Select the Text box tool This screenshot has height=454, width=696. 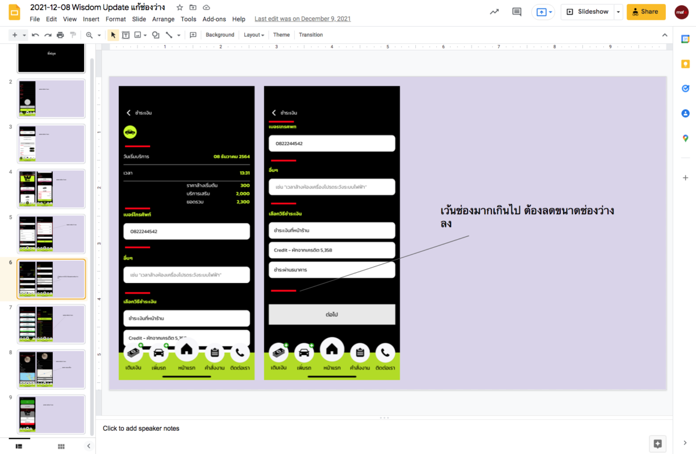click(x=126, y=35)
